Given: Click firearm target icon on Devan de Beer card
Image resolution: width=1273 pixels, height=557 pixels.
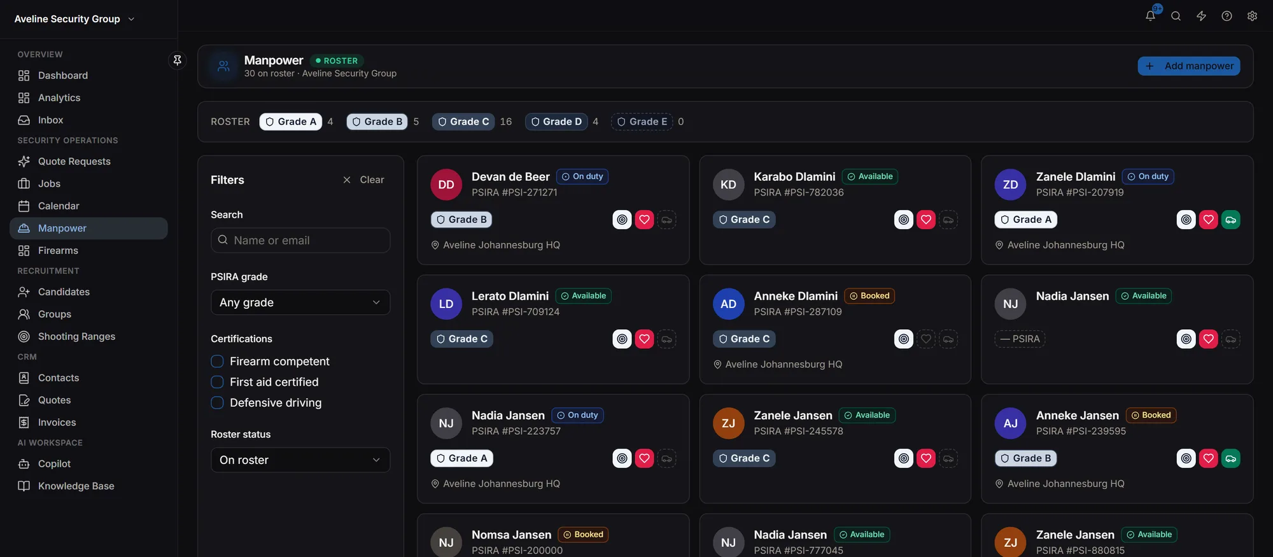Looking at the screenshot, I should click(x=622, y=220).
